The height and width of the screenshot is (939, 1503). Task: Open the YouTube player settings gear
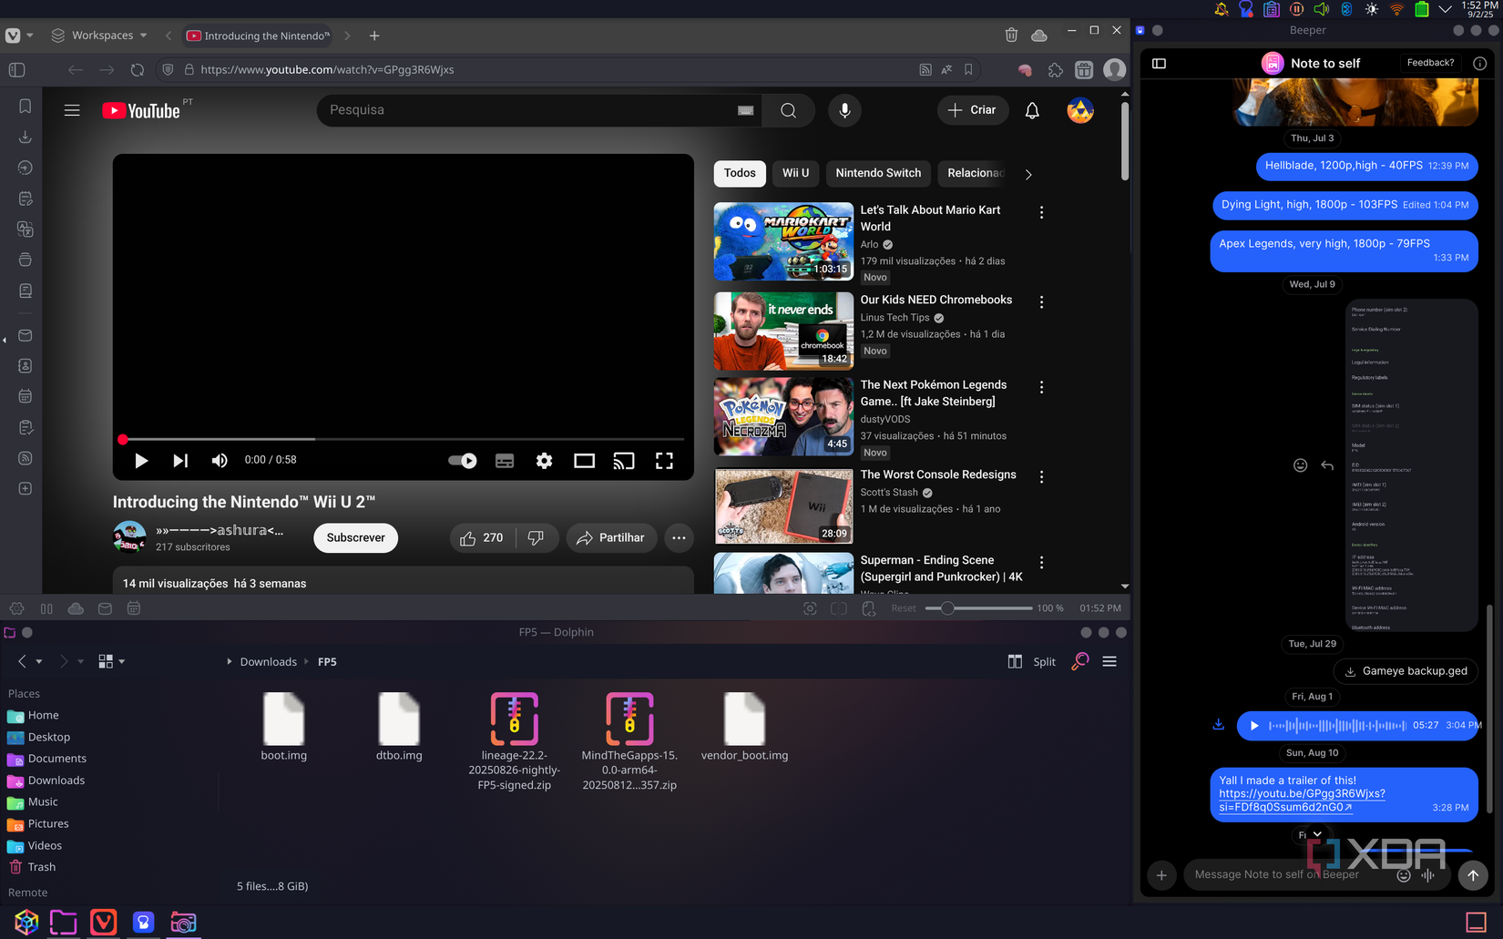click(x=544, y=460)
